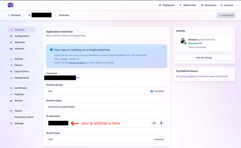Viewport: 241px width, 148px height.
Task: Delete the IP address with trash icon
Action: point(161,123)
